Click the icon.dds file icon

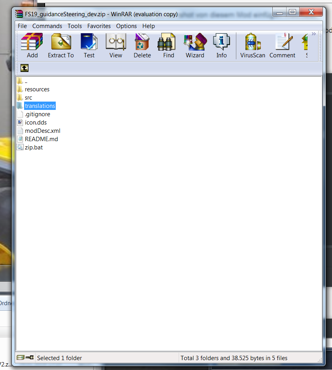[x=20, y=122]
